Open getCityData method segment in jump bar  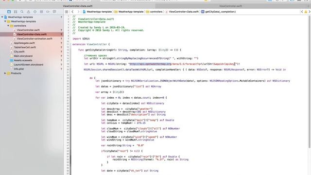218,12
